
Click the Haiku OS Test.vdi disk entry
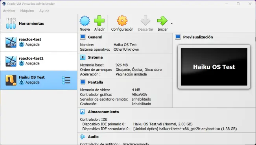click(x=163, y=124)
